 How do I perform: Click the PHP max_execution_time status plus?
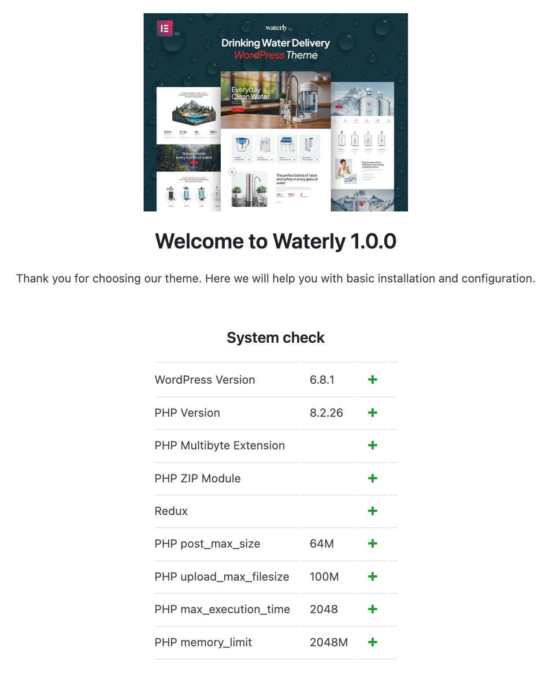pyautogui.click(x=373, y=609)
